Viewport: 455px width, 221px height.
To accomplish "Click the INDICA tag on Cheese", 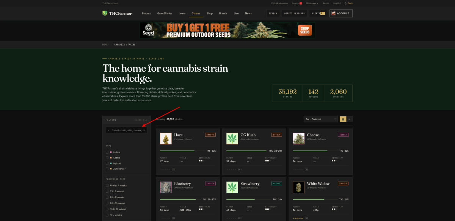I will pyautogui.click(x=343, y=135).
